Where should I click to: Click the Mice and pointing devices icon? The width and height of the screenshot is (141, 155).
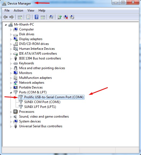click(16, 68)
